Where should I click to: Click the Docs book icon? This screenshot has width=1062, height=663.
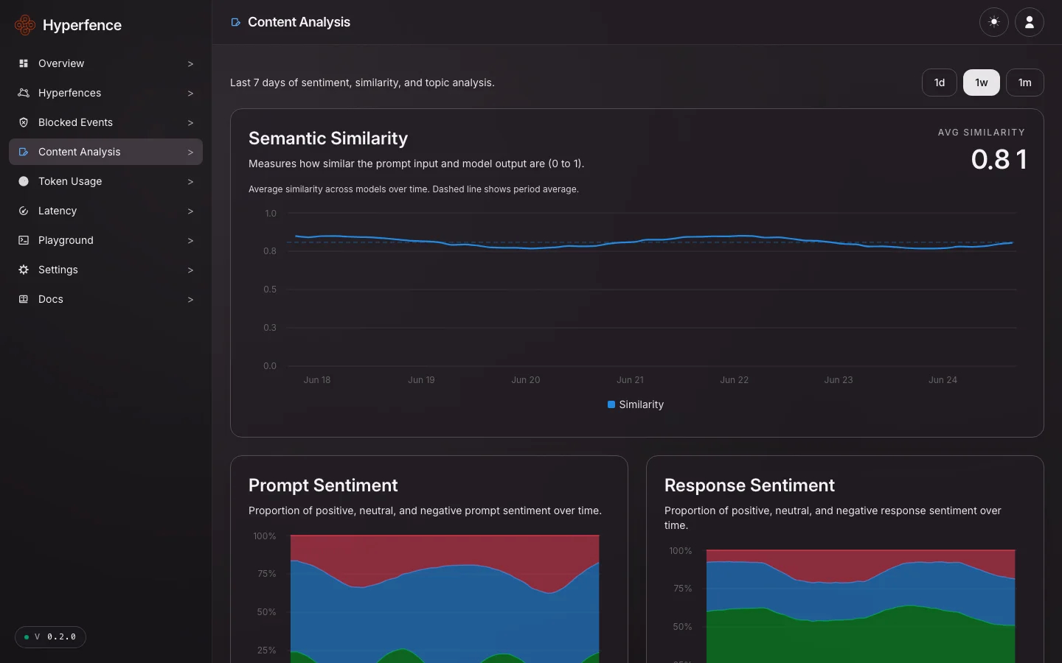[24, 299]
